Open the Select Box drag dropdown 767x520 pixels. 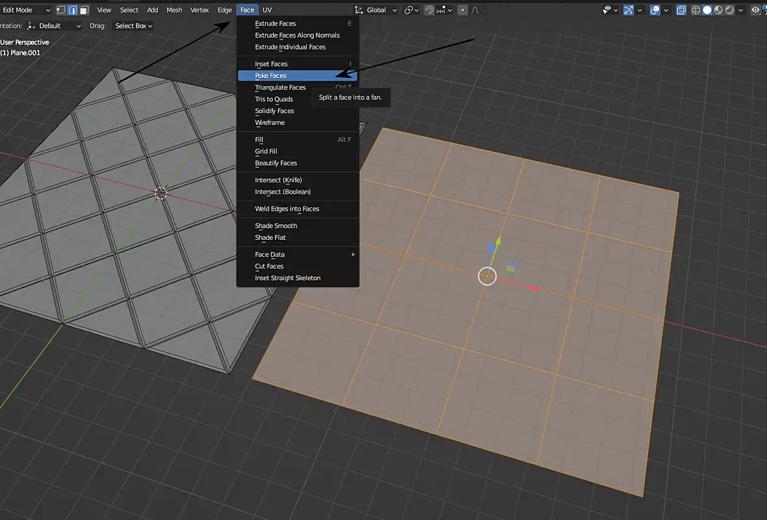133,26
